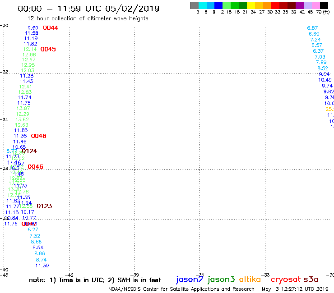Click the jason3 satellite legend label
This screenshot has height=293, width=334.
(221, 279)
